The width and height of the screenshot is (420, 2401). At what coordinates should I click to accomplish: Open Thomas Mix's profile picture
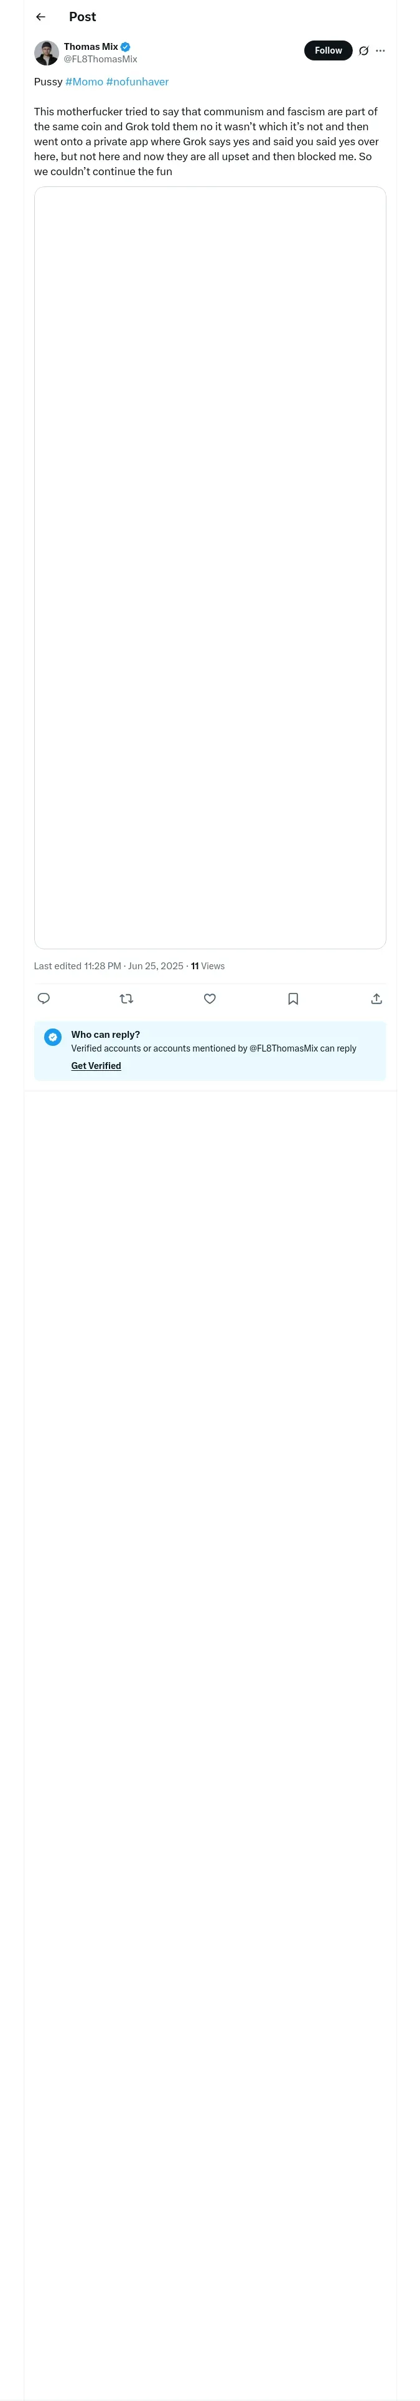[x=47, y=52]
